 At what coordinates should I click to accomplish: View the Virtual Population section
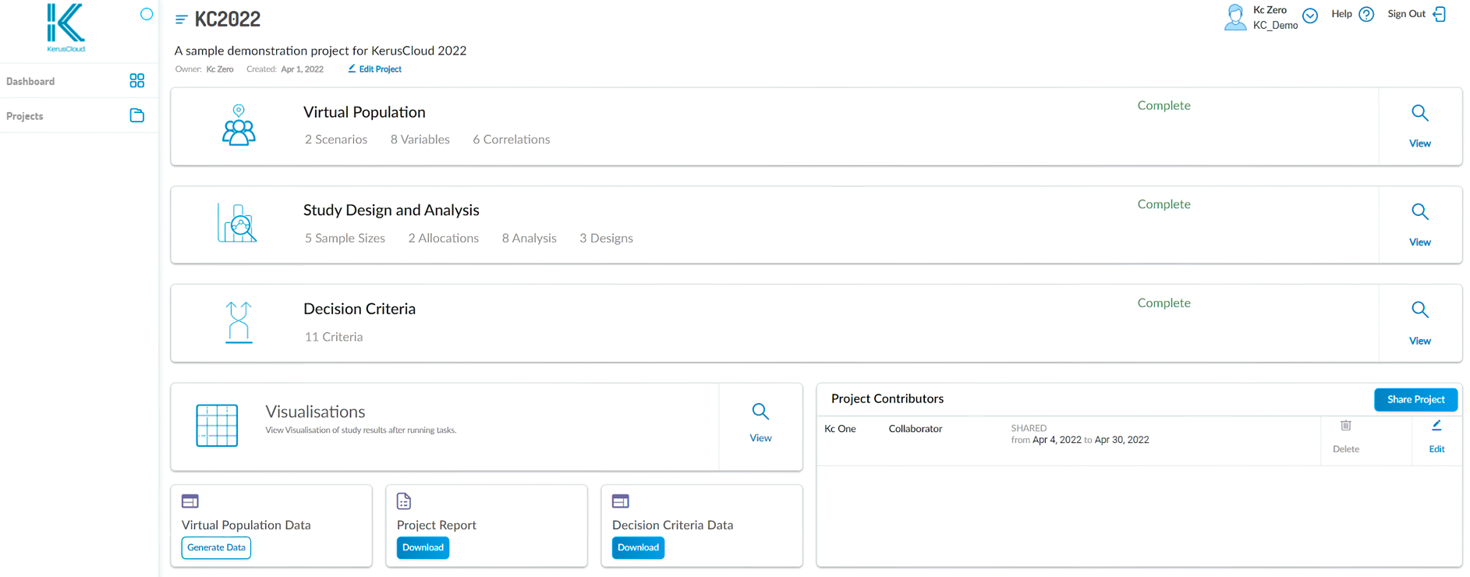tap(1420, 143)
